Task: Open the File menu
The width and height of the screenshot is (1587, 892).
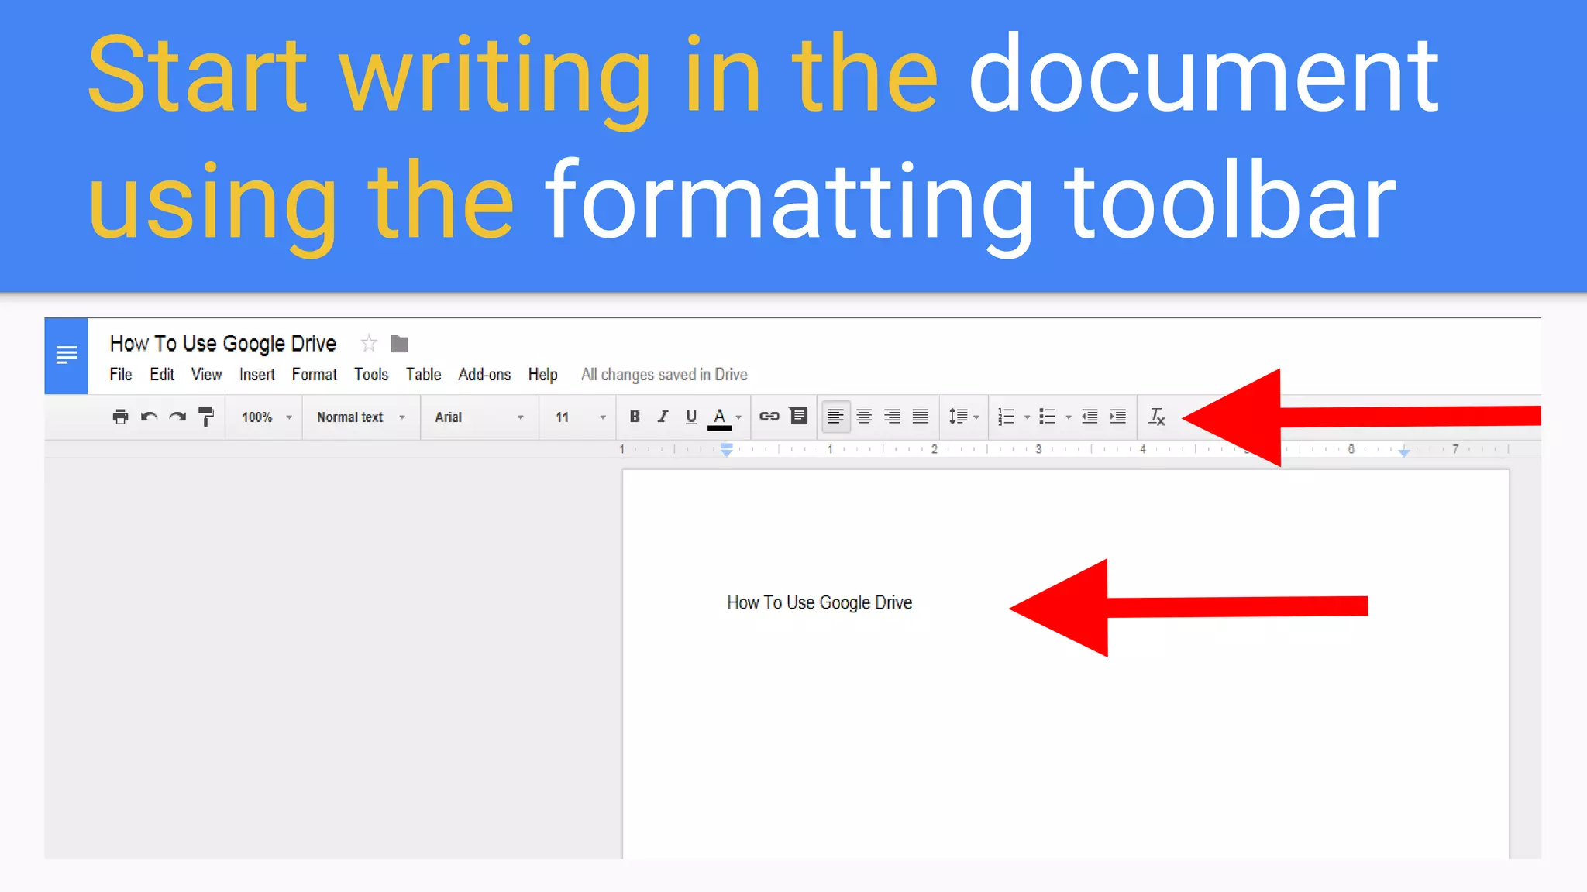Action: point(121,375)
